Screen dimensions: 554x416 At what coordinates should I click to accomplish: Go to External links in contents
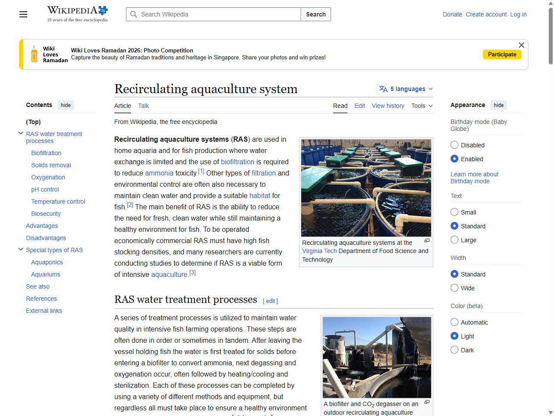44,311
